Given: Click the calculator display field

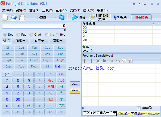Looking at the screenshot, I should [x=34, y=26].
